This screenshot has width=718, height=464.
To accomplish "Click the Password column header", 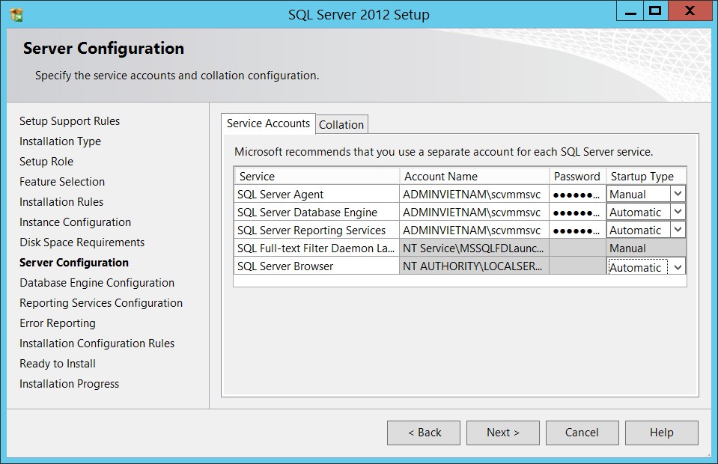I will [577, 176].
